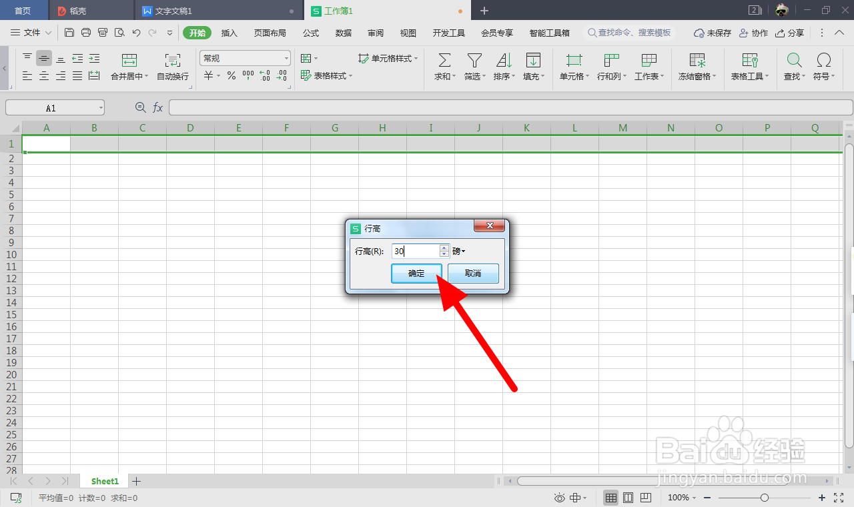This screenshot has width=854, height=507.
Task: Increment the row height spinner up
Action: (x=444, y=248)
